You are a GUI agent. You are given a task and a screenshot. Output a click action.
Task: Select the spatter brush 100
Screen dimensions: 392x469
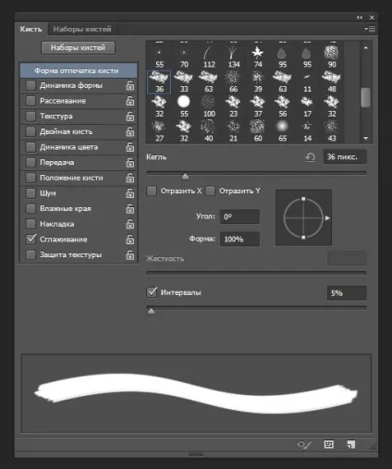209,106
